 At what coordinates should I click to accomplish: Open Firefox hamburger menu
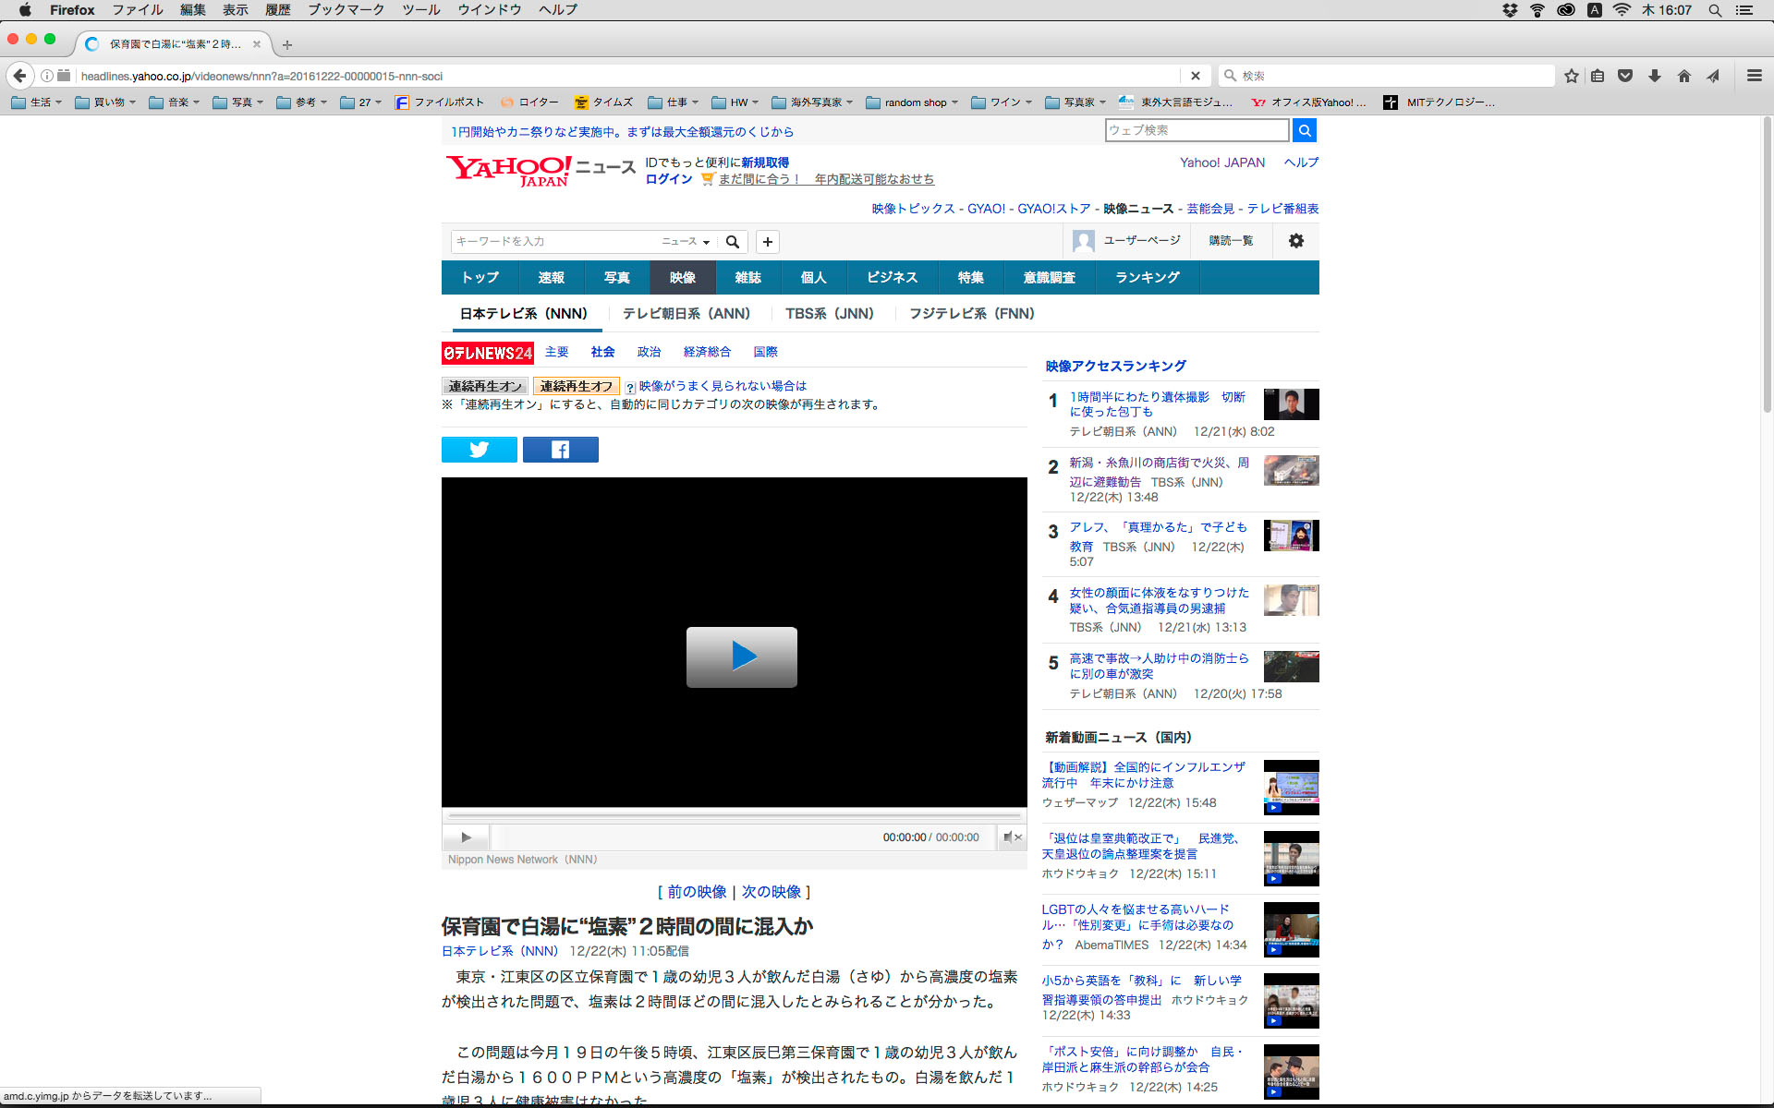coord(1754,76)
